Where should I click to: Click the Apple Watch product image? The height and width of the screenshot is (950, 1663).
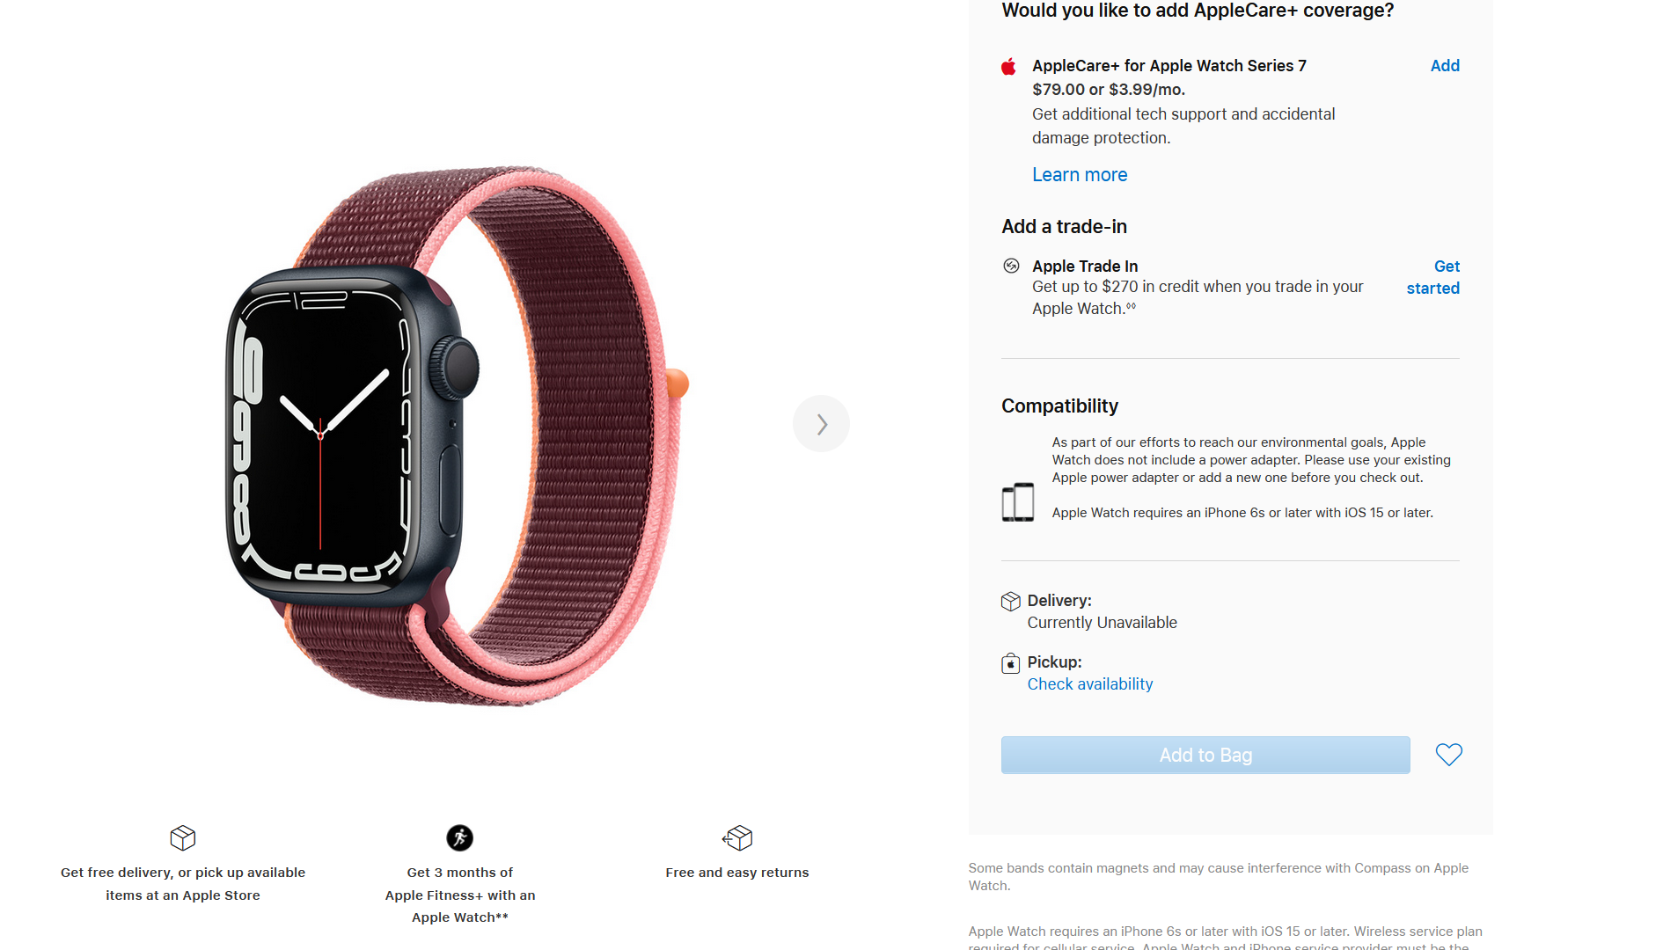pyautogui.click(x=457, y=435)
